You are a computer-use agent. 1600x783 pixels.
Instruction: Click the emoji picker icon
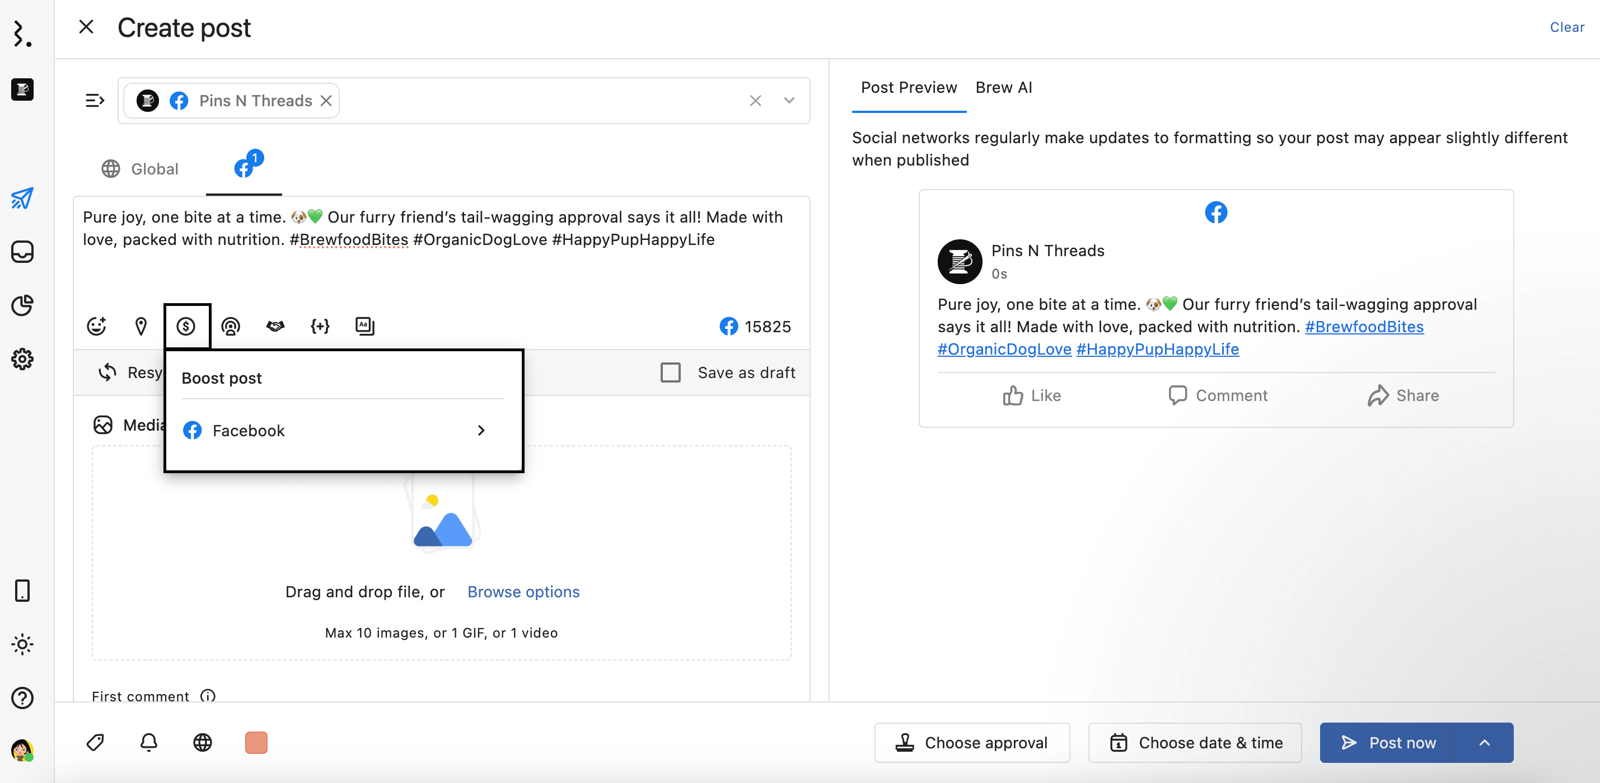[x=96, y=327]
